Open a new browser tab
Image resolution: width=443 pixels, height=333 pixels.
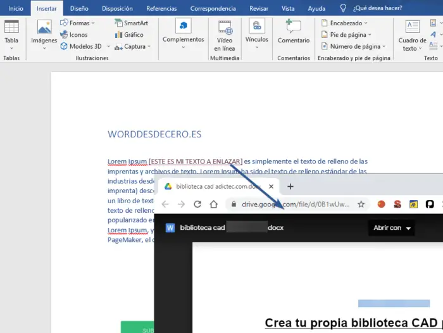click(x=290, y=186)
